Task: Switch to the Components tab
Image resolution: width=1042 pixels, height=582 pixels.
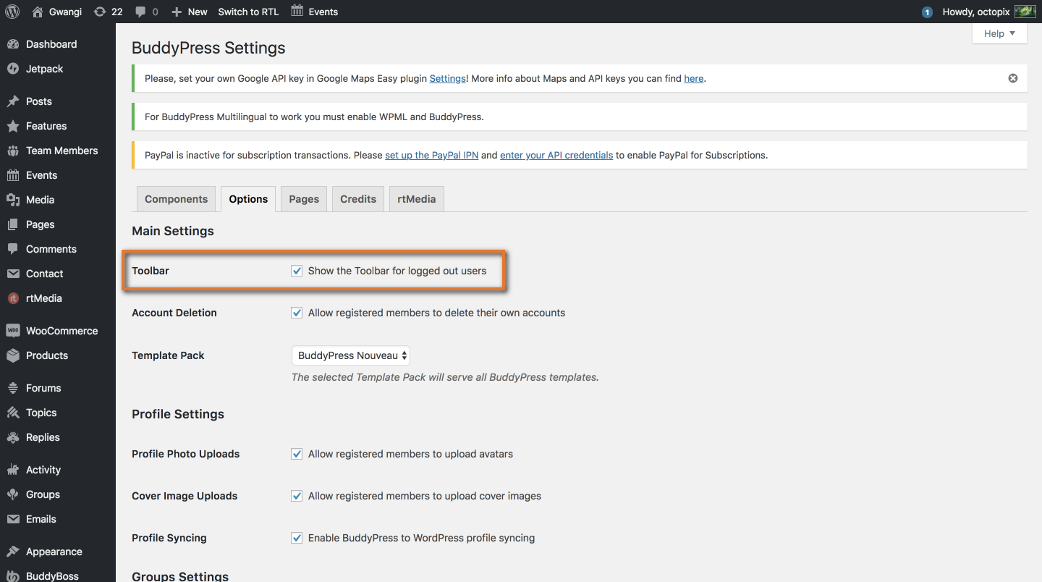Action: pyautogui.click(x=176, y=199)
